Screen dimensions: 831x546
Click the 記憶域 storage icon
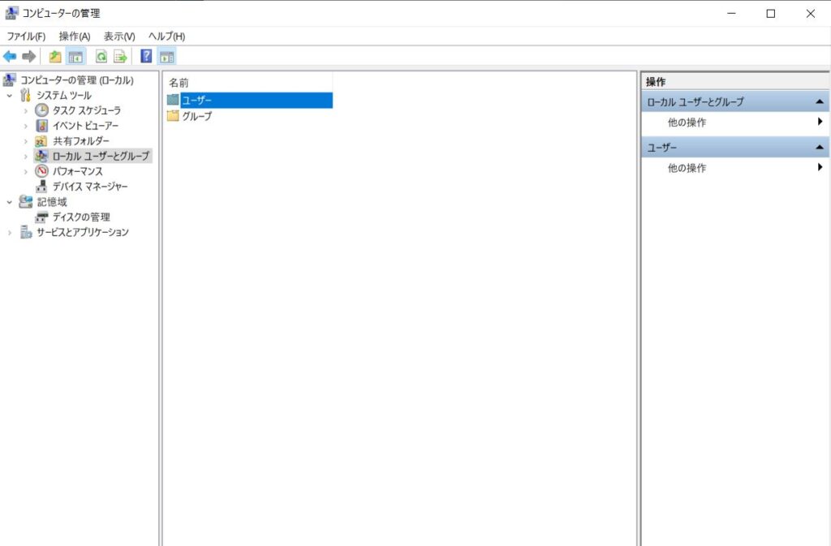pyautogui.click(x=25, y=202)
